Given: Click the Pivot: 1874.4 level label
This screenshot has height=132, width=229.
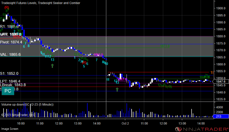Looking at the screenshot, I should 11,42.
